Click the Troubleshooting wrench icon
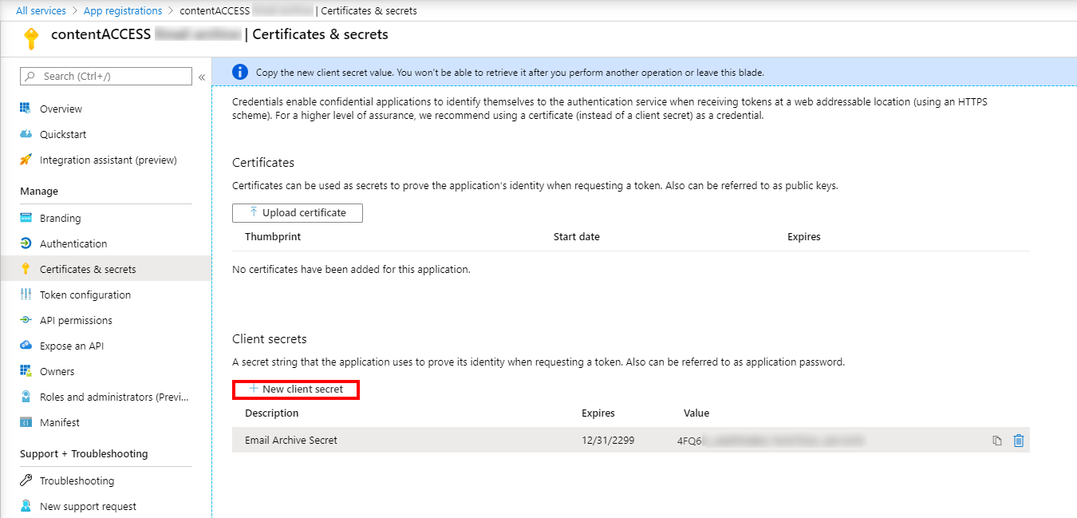Screen dimensions: 1077x518 (26, 480)
